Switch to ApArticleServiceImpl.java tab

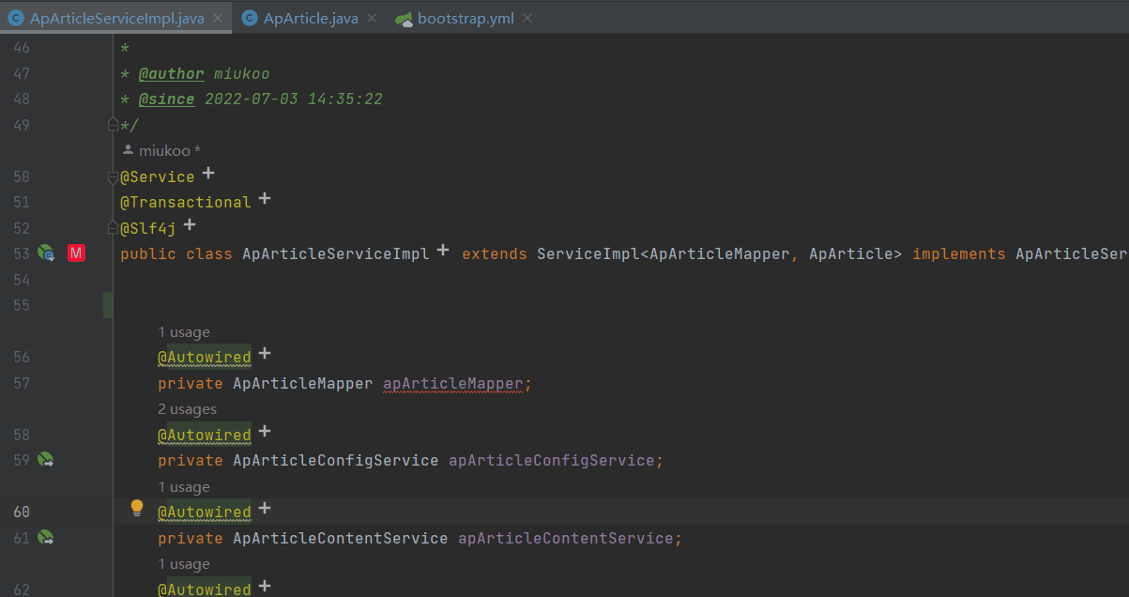click(x=116, y=18)
